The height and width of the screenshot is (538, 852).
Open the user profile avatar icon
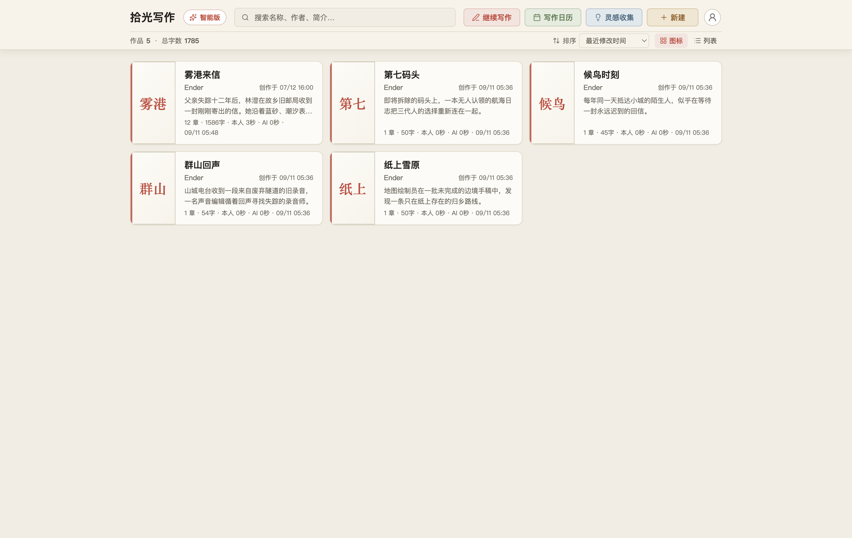point(712,17)
